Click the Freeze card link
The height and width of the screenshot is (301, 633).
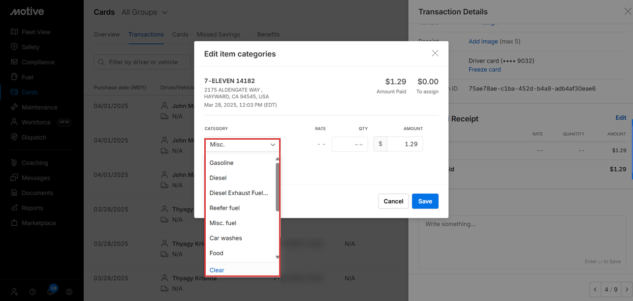point(485,70)
